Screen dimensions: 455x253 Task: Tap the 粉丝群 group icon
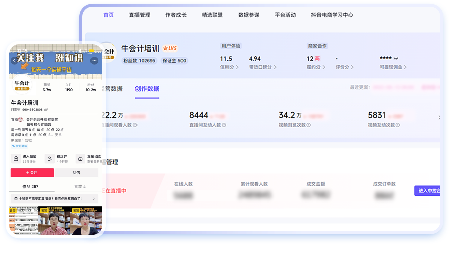click(x=50, y=159)
